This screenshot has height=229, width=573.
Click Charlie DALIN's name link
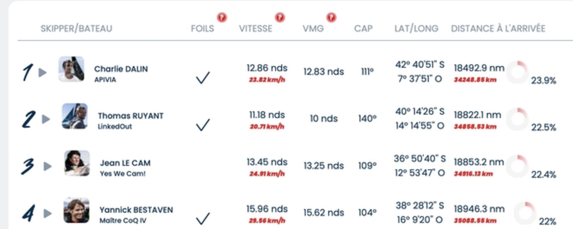point(121,69)
